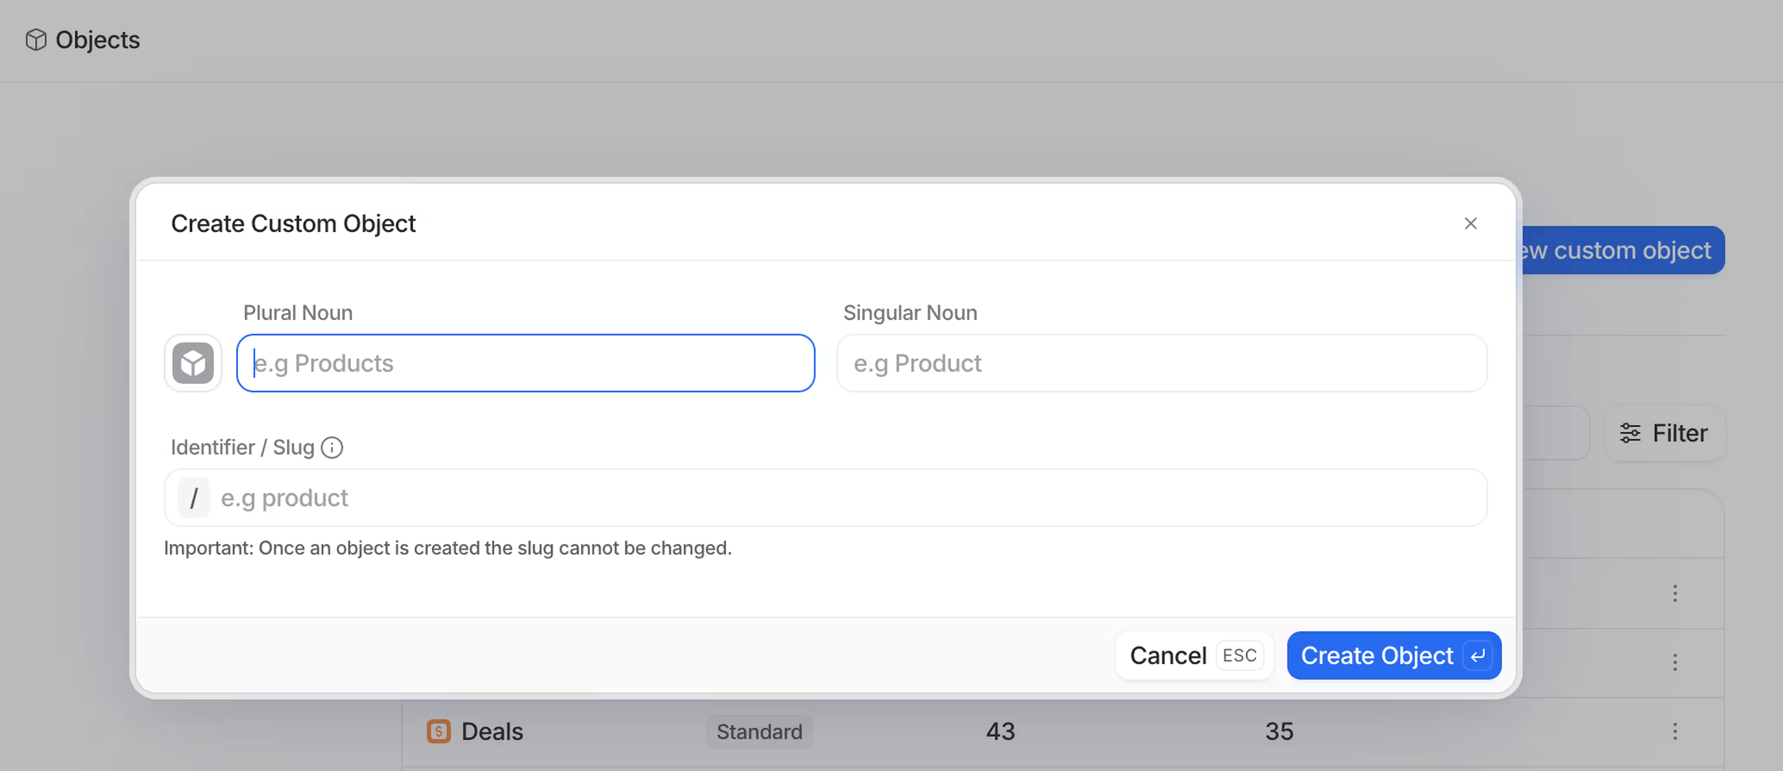Viewport: 1783px width, 771px height.
Task: Open the first visible row's three-dot menu
Action: [x=1674, y=593]
